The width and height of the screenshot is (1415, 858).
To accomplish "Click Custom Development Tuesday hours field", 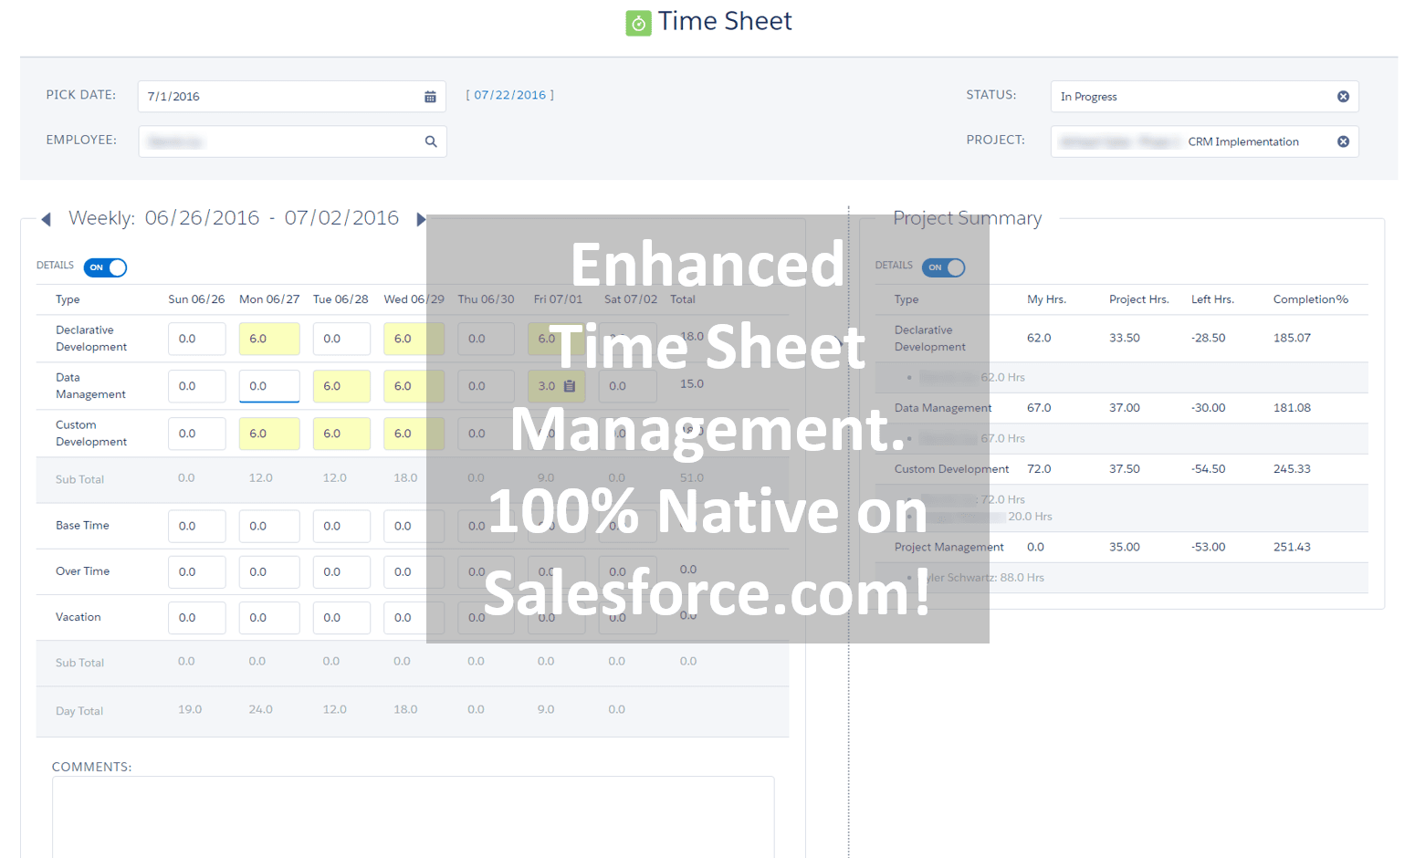I will click(341, 434).
